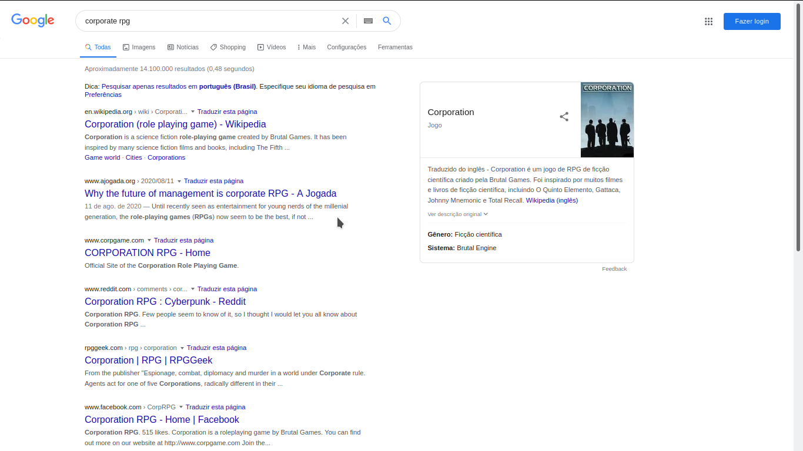Click the Google logo
The image size is (803, 451).
(33, 20)
